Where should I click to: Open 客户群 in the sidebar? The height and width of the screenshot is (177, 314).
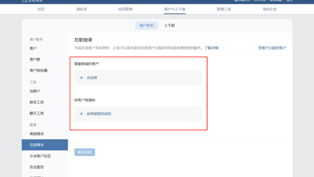point(35,59)
